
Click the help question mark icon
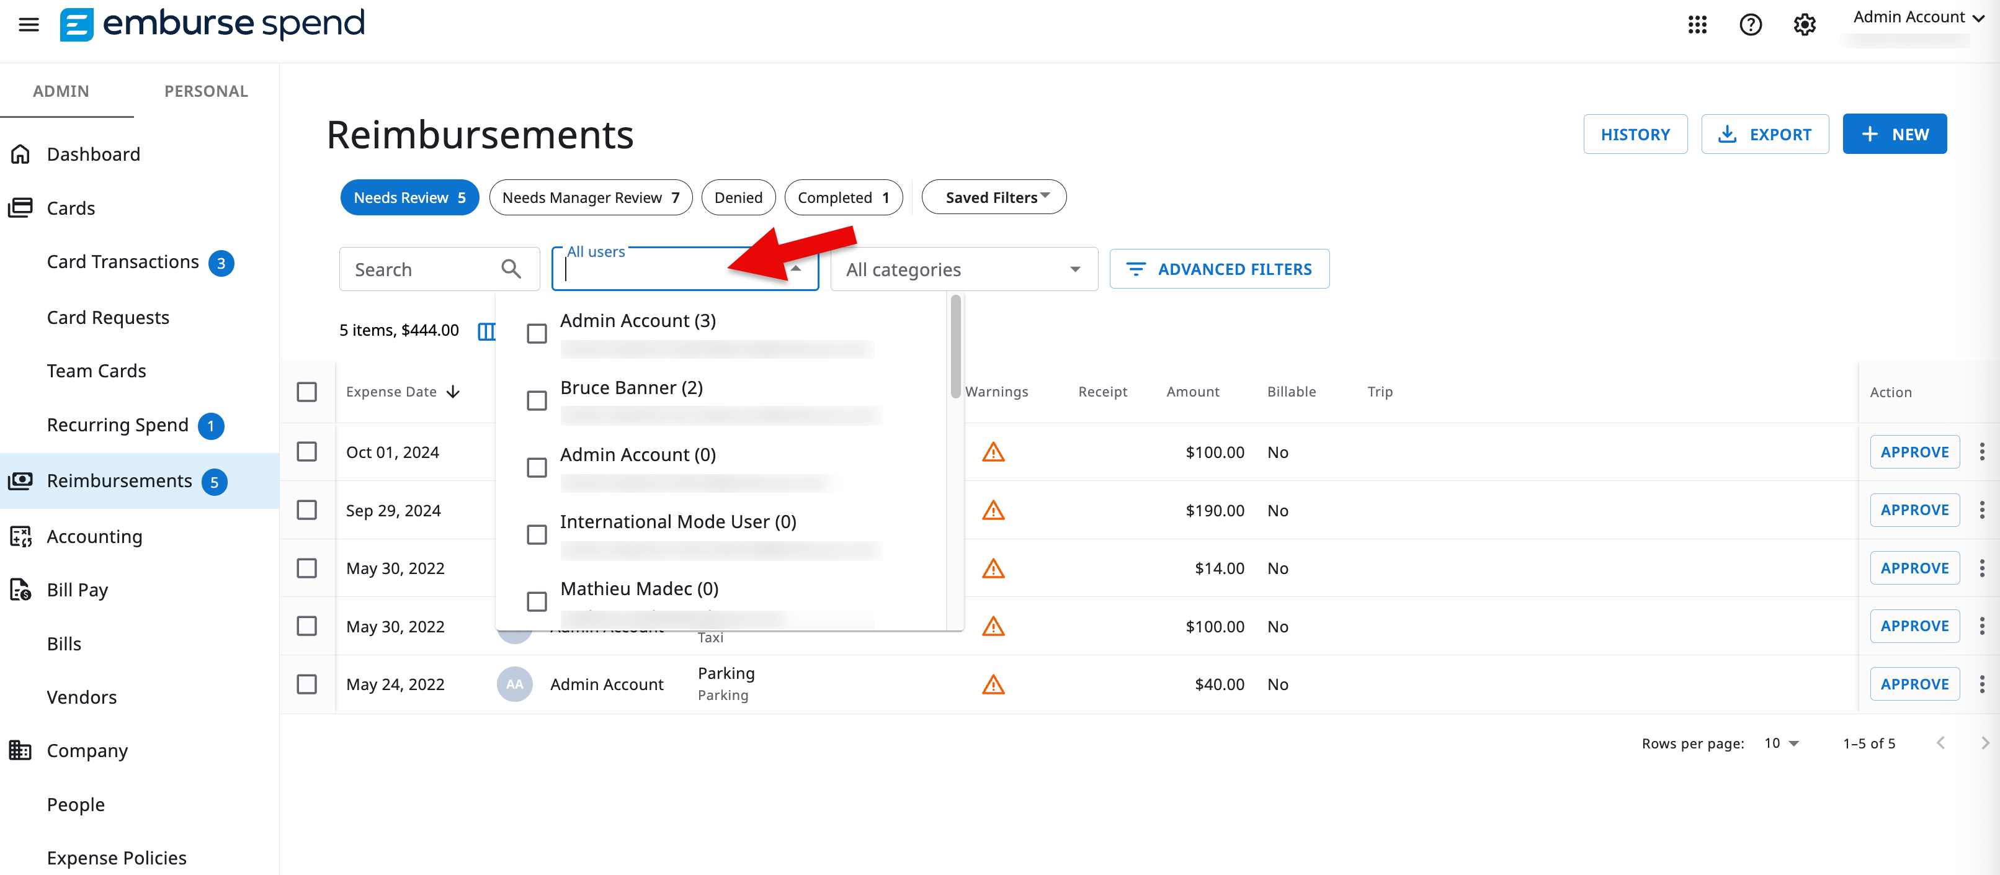(x=1751, y=24)
